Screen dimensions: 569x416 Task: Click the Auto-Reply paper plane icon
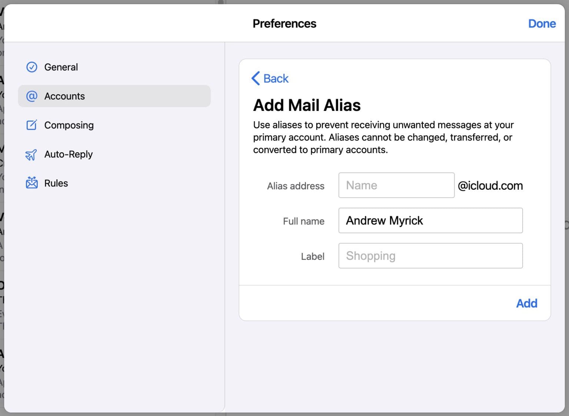[x=32, y=154]
